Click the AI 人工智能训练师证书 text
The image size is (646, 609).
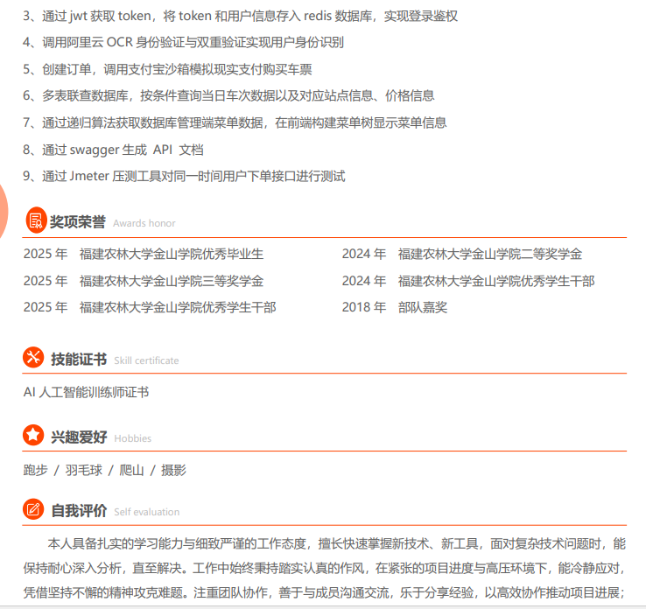(86, 392)
